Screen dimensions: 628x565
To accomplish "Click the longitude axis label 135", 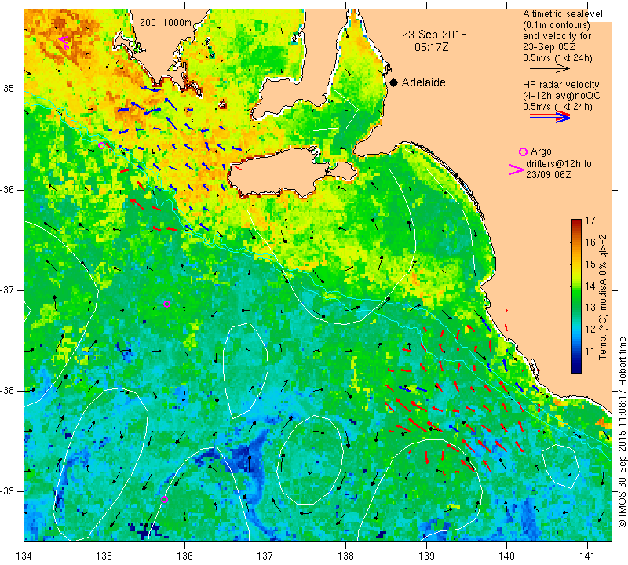I will pyautogui.click(x=104, y=556).
